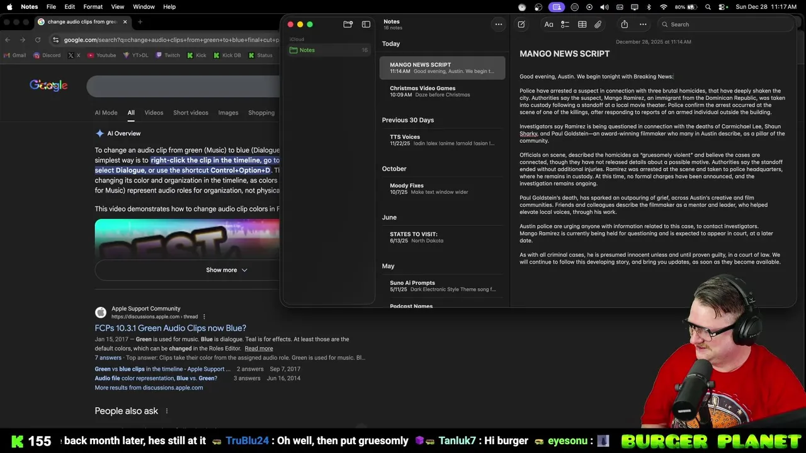Open the Format menu
Viewport: 806px width, 453px height.
(93, 7)
